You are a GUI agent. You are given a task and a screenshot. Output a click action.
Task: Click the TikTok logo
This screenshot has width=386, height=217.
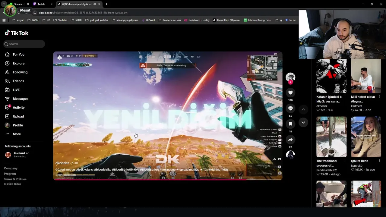[17, 33]
